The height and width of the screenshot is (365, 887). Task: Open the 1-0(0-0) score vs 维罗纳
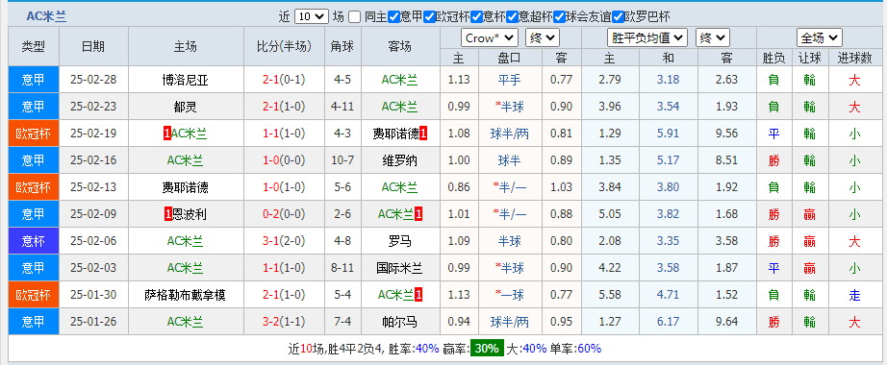coord(284,160)
